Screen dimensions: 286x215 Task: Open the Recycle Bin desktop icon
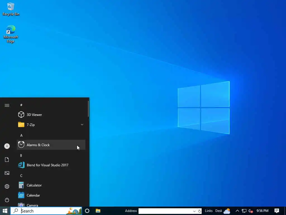tap(11, 9)
